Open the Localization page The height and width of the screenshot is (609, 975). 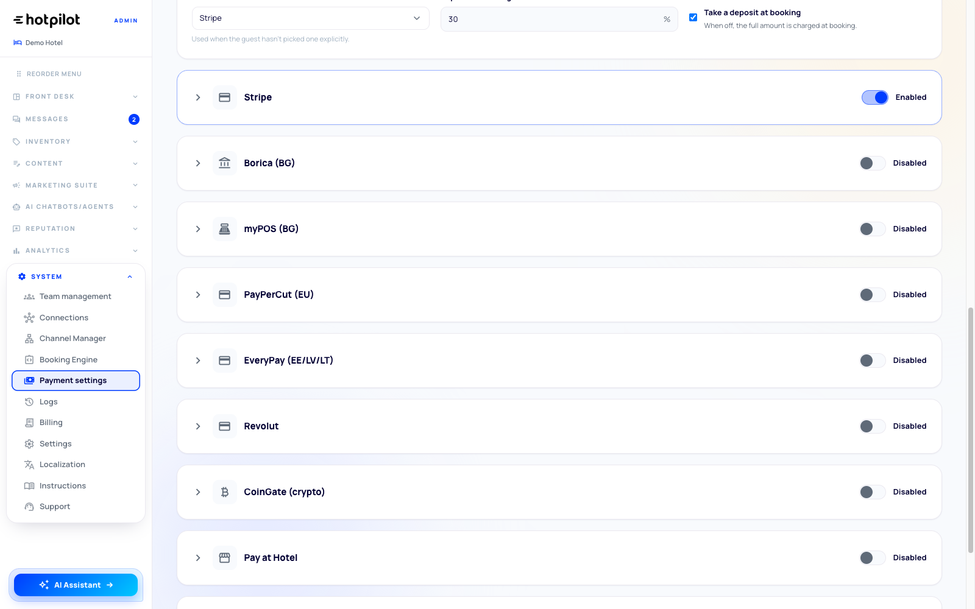click(x=76, y=465)
